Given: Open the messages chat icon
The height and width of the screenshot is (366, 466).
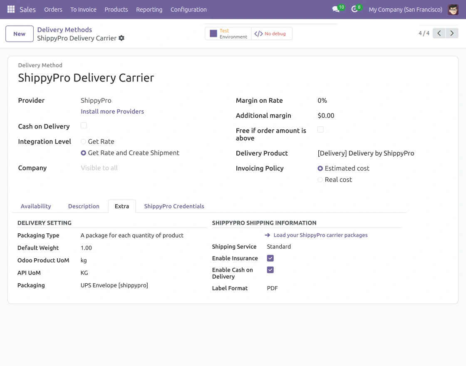Looking at the screenshot, I should click(336, 9).
